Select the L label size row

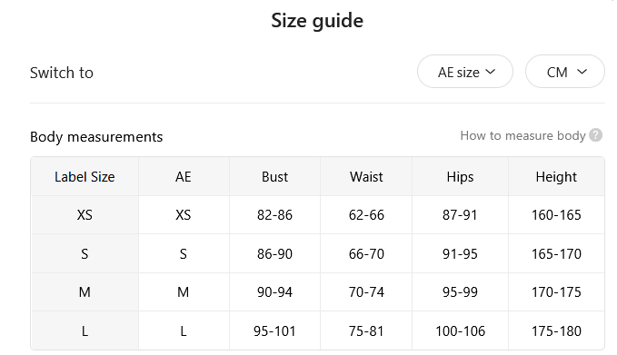[x=317, y=330]
